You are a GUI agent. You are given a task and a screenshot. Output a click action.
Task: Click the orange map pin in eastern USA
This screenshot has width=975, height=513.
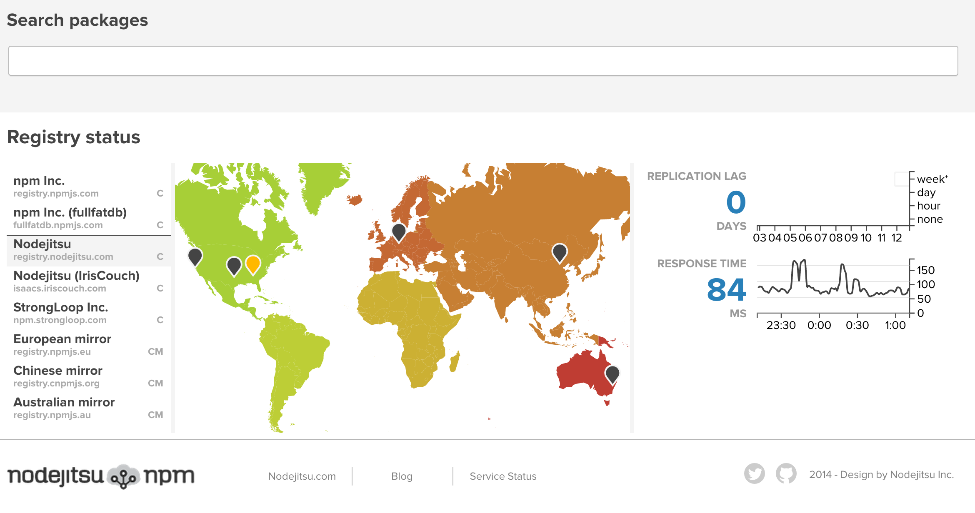pos(253,265)
